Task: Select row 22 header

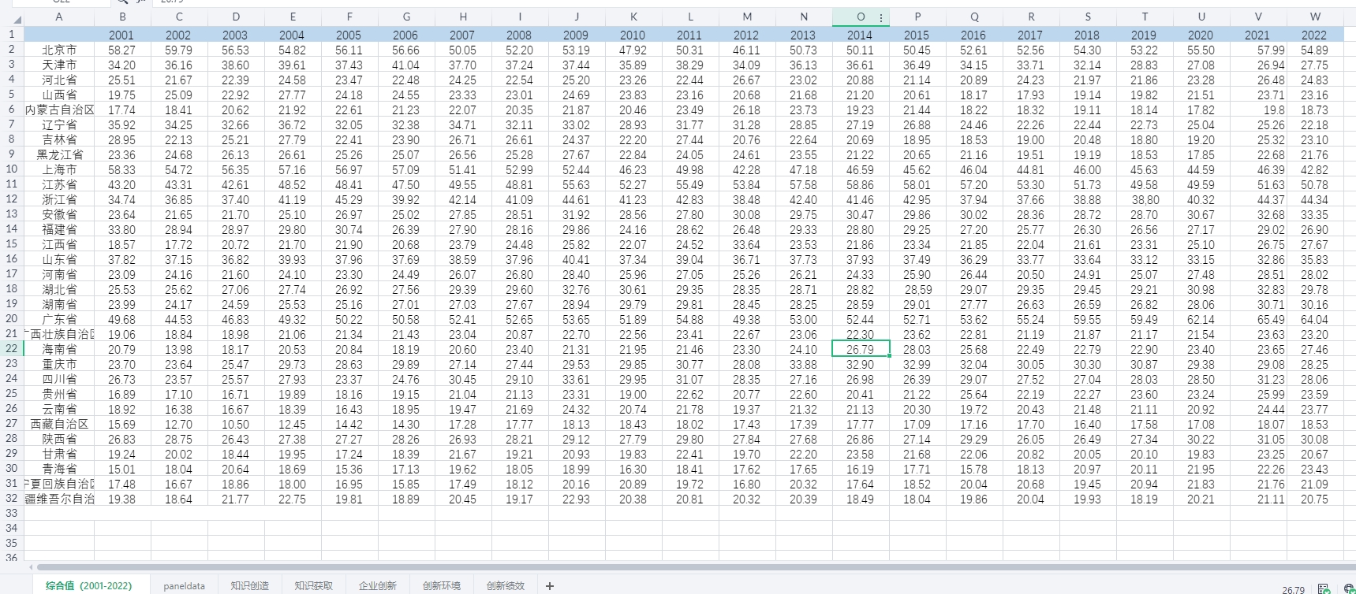Action: [12, 349]
